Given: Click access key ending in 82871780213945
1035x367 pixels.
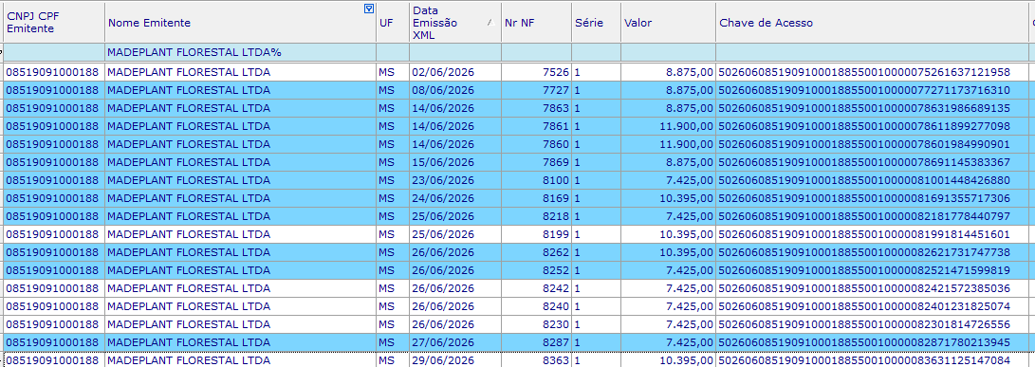Looking at the screenshot, I should point(872,342).
